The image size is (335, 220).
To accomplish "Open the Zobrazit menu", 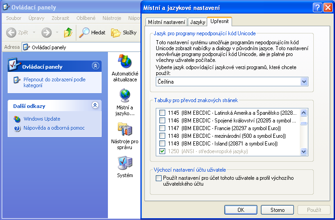I will [x=60, y=18].
